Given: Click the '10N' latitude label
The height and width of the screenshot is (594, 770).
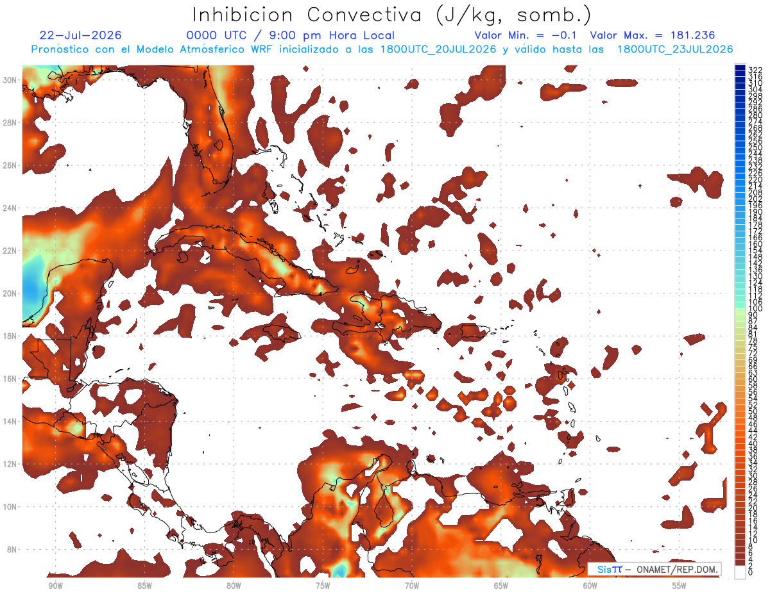Looking at the screenshot, I should (11, 507).
